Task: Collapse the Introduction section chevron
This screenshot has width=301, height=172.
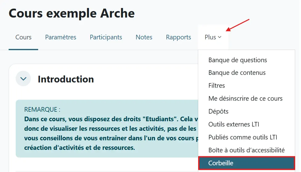Action: click(x=23, y=78)
